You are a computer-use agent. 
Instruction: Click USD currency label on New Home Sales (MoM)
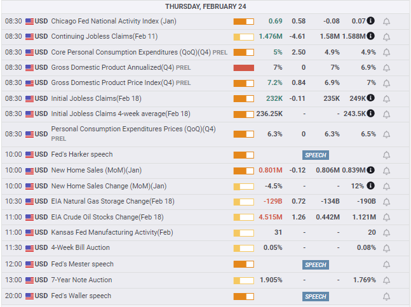[x=41, y=171]
